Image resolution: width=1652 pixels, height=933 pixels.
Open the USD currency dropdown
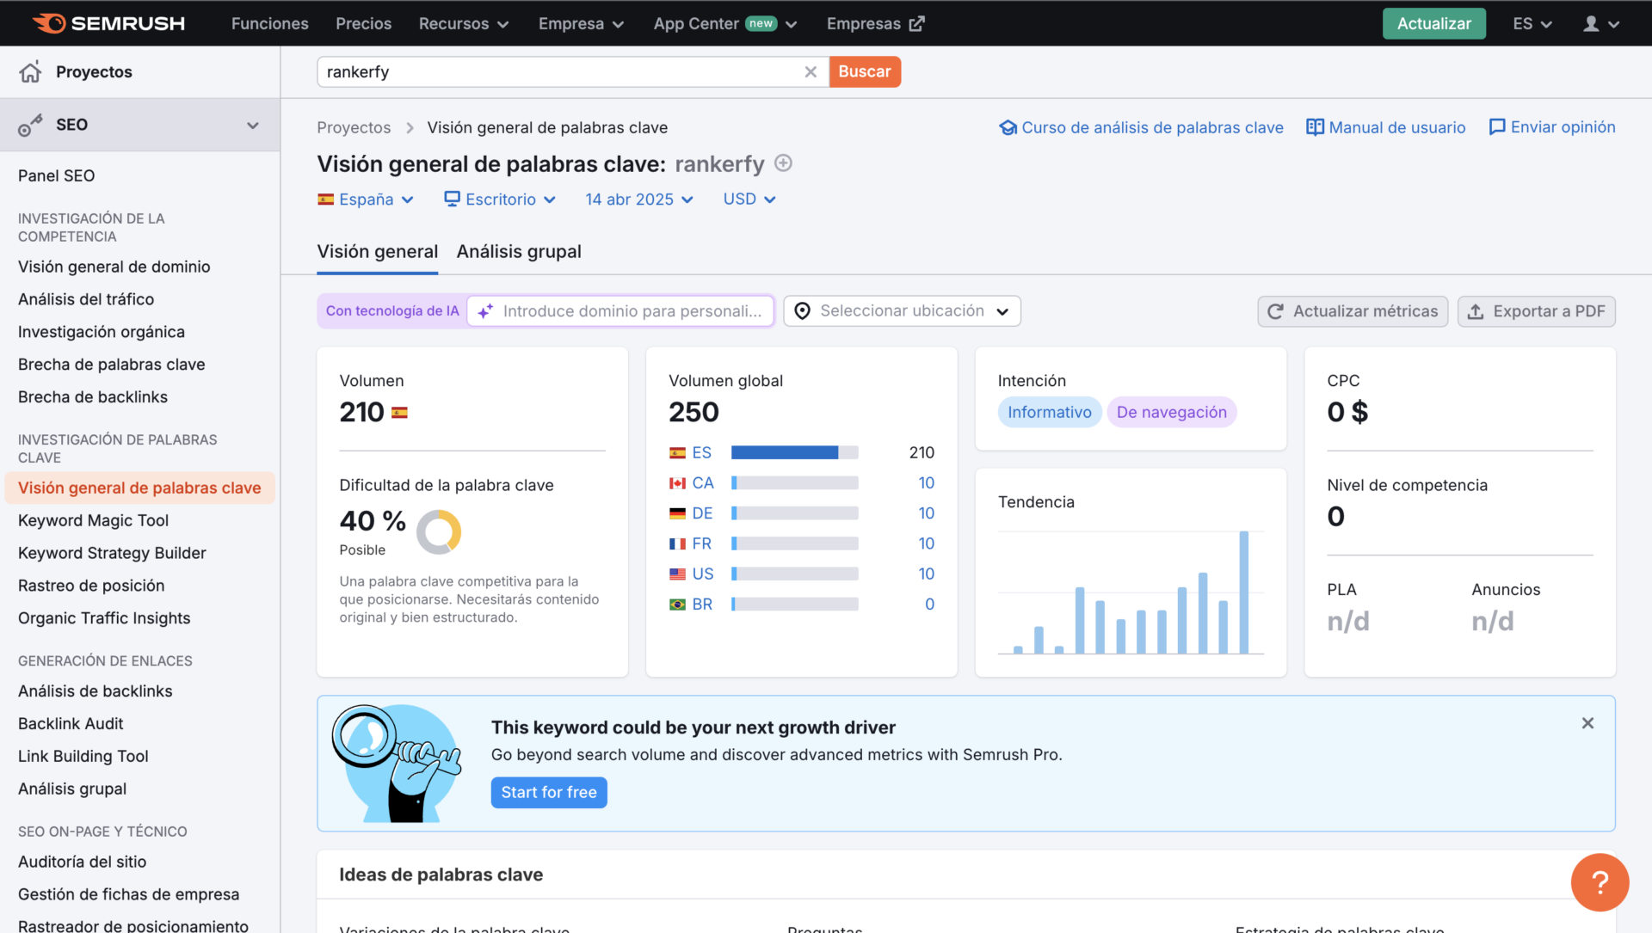[749, 199]
